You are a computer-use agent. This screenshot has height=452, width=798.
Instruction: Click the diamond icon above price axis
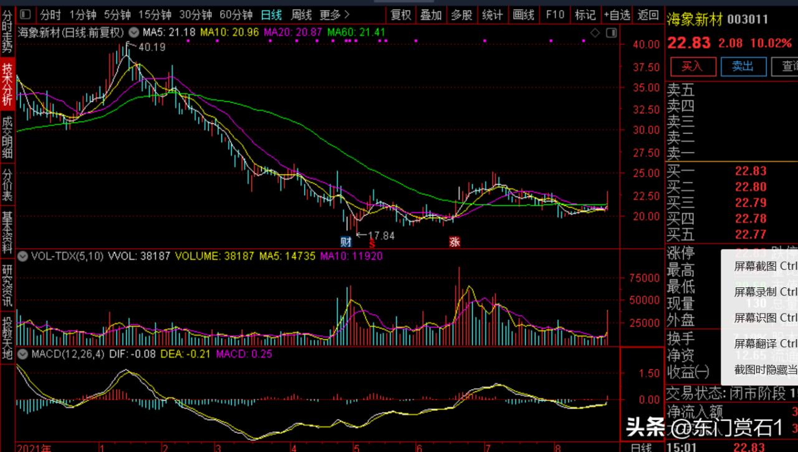click(595, 32)
